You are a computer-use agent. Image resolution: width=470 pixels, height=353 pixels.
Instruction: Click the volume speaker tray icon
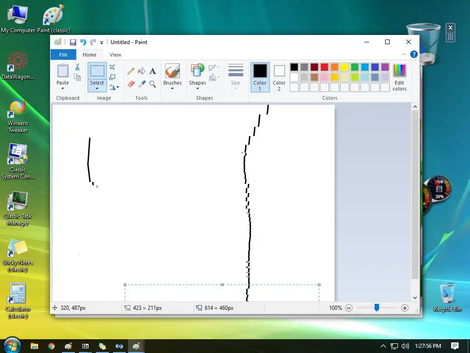405,346
